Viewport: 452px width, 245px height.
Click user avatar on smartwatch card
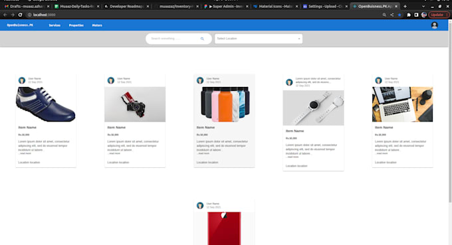(x=289, y=82)
